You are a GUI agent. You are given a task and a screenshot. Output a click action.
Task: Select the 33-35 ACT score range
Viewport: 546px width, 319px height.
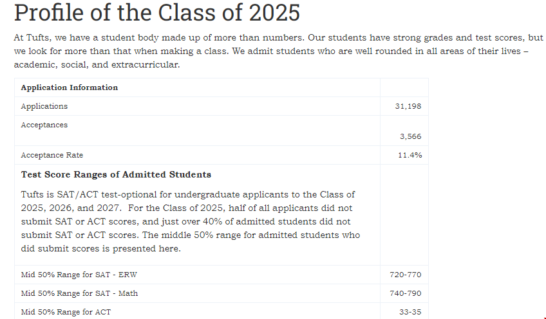tap(410, 312)
